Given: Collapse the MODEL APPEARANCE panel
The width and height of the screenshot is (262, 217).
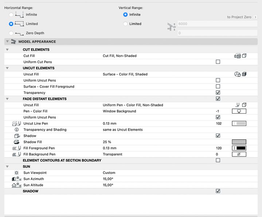Looking at the screenshot, I should (7, 41).
